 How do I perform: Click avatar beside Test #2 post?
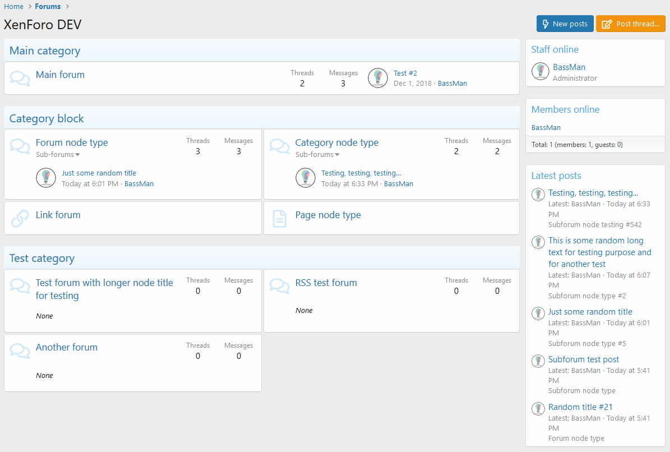378,78
